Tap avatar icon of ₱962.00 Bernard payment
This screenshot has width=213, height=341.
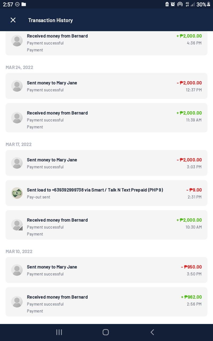[17, 302]
